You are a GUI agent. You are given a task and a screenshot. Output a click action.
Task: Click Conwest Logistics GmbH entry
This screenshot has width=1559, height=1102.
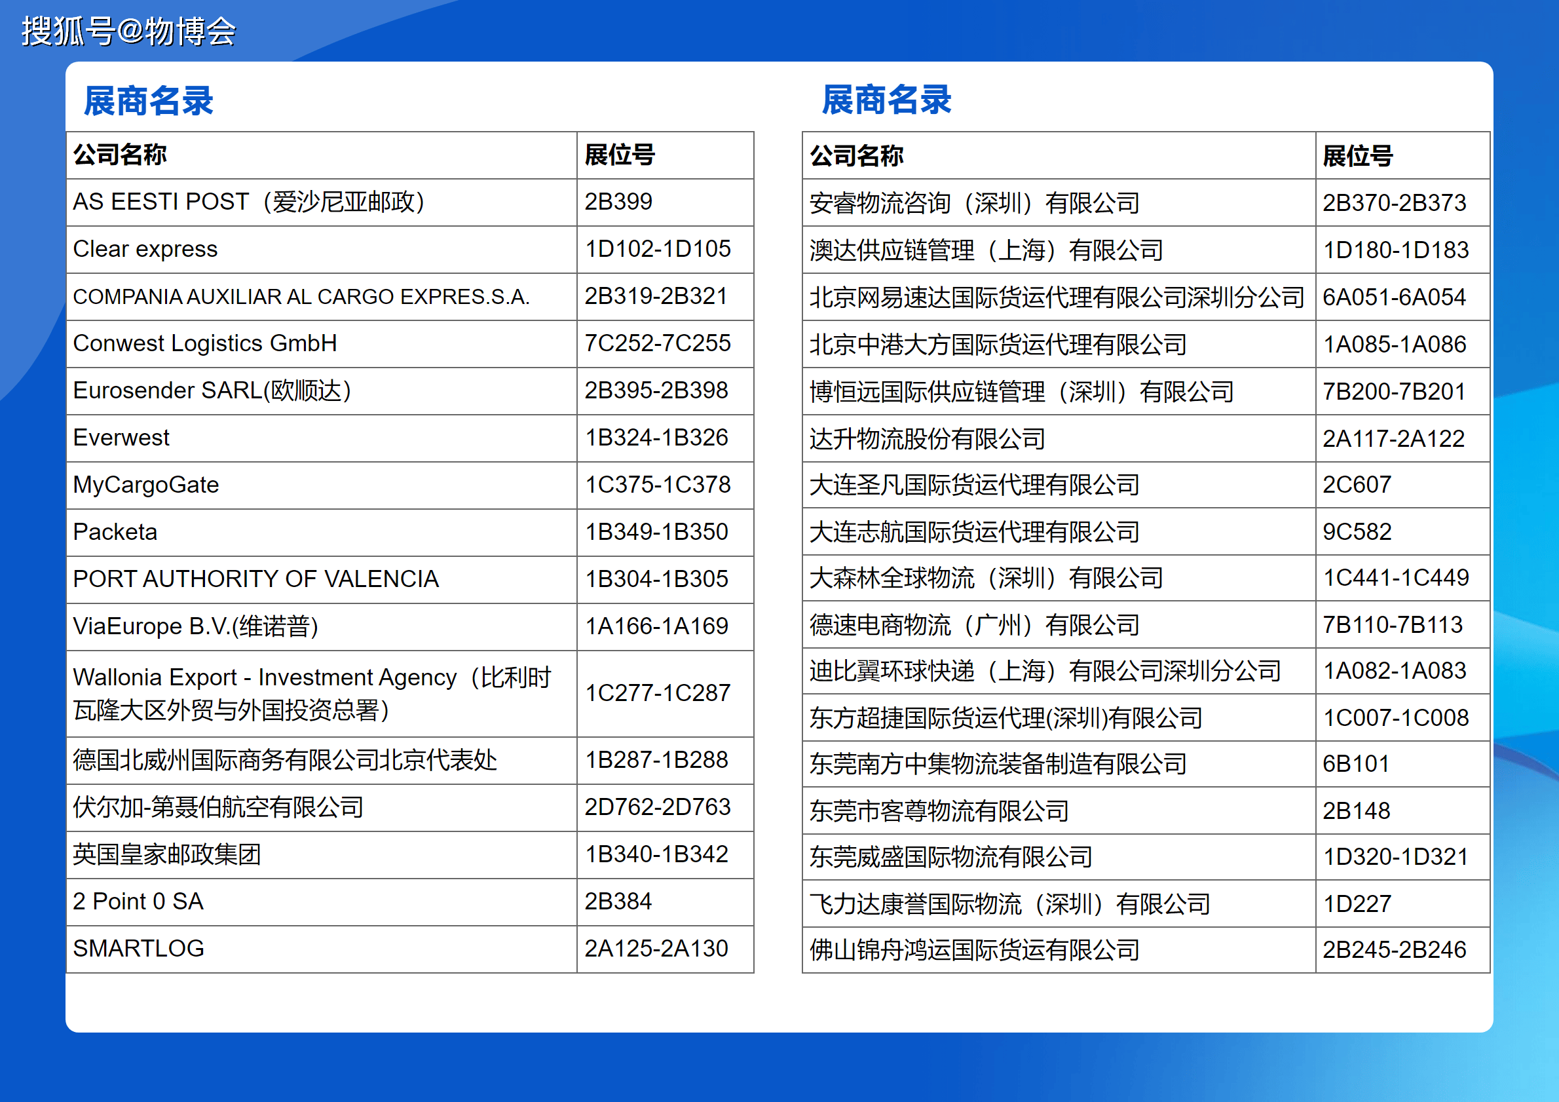(x=205, y=343)
